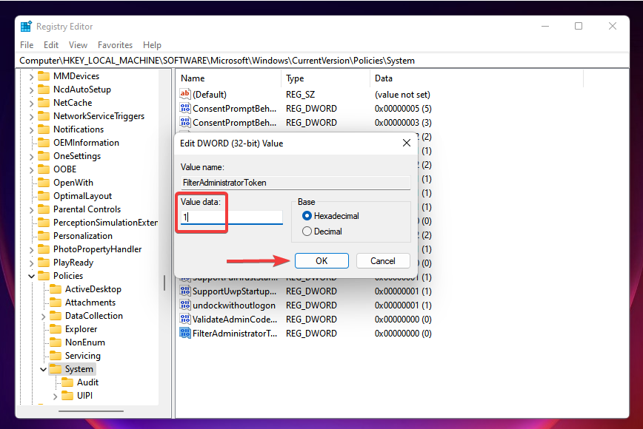Click the FilterAdministratorT... DWORD value icon
The image size is (643, 429).
(x=185, y=333)
